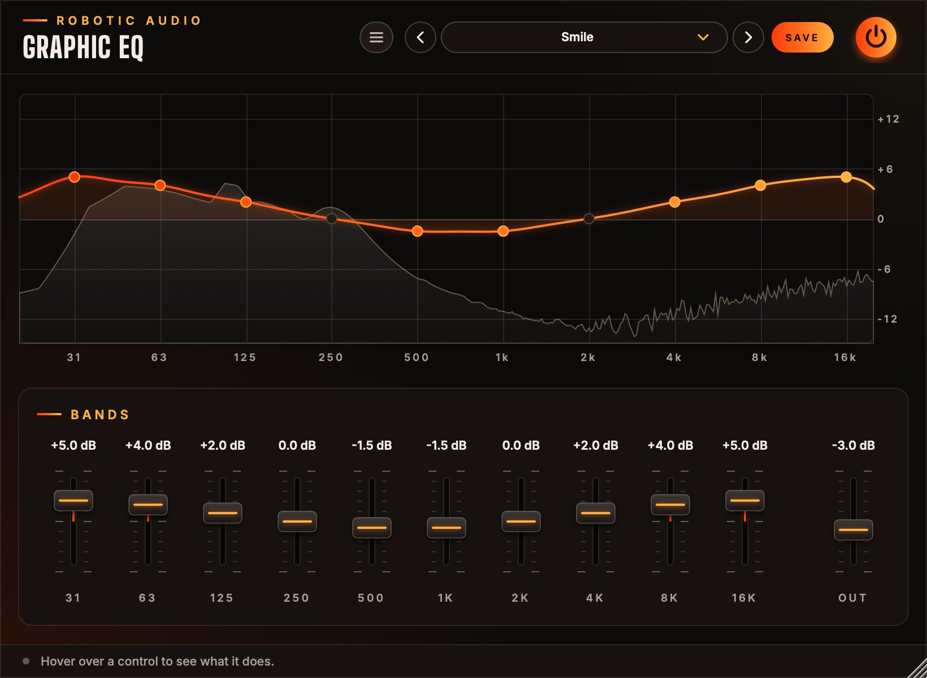Click the 125 Hz band slider handle
Image resolution: width=927 pixels, height=678 pixels.
(x=223, y=513)
